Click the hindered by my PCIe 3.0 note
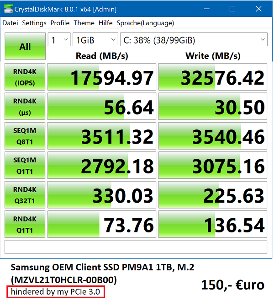The width and height of the screenshot is (274, 301). tap(56, 292)
